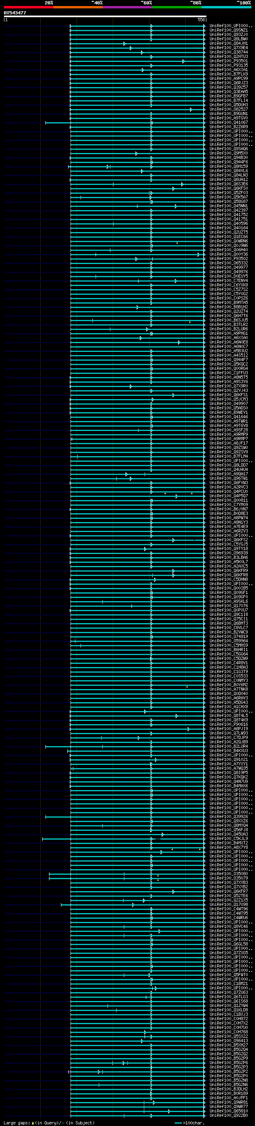Select the UniRef100_Q6S3E6 label
This screenshot has height=1126, width=255.
point(229,184)
